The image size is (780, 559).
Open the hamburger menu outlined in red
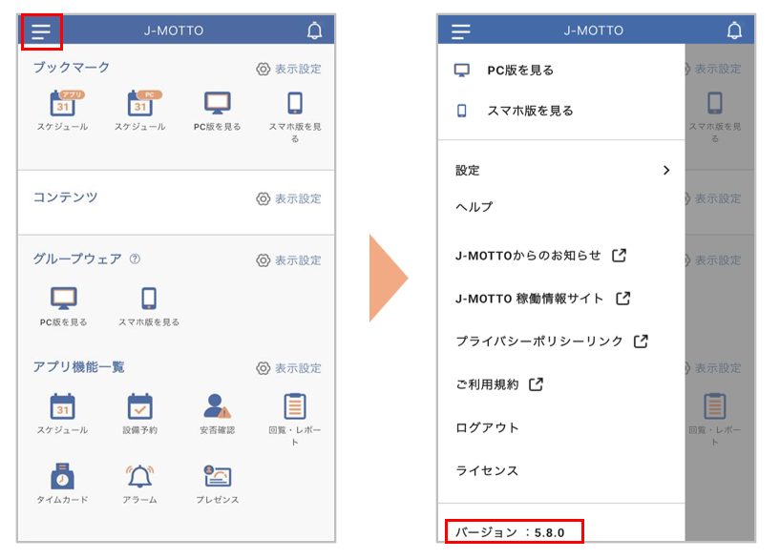[x=41, y=31]
